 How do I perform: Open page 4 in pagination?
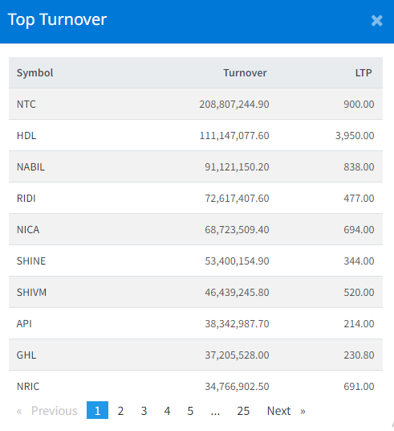click(x=167, y=411)
